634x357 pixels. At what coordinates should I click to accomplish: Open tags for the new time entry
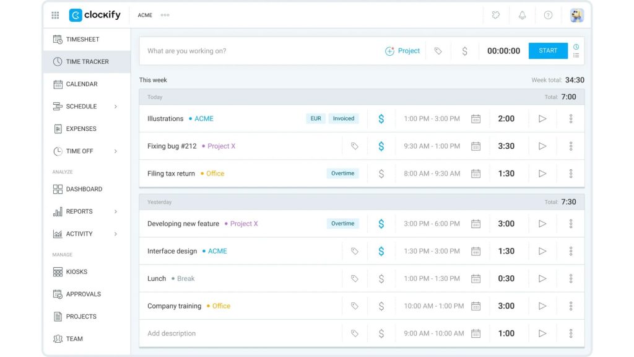coord(438,51)
